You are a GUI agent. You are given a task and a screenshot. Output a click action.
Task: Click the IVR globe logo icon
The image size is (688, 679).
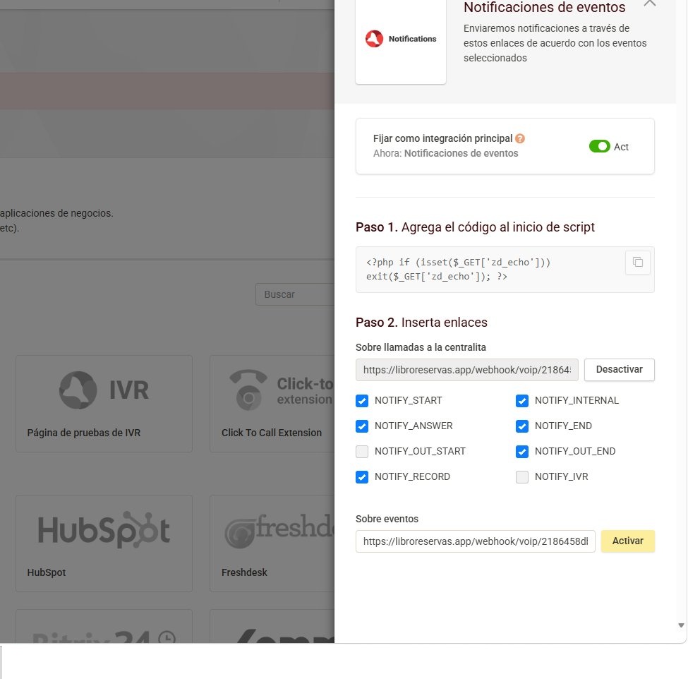78,390
